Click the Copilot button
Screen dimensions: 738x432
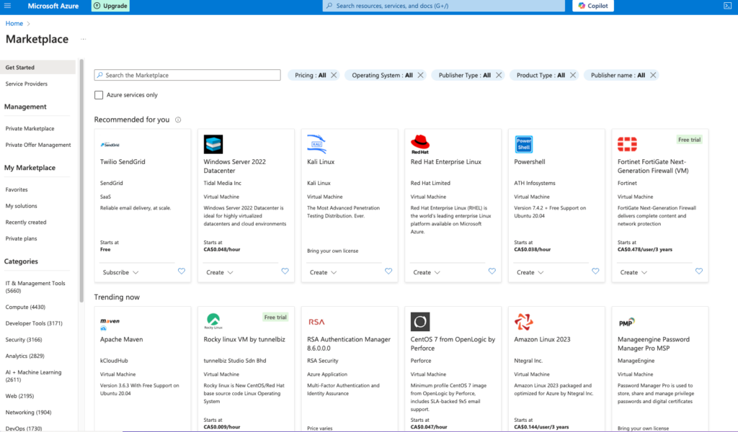pyautogui.click(x=593, y=6)
